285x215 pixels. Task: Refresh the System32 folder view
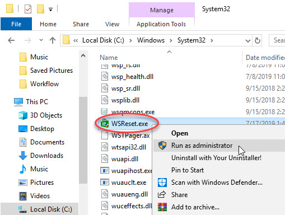tap(258, 40)
